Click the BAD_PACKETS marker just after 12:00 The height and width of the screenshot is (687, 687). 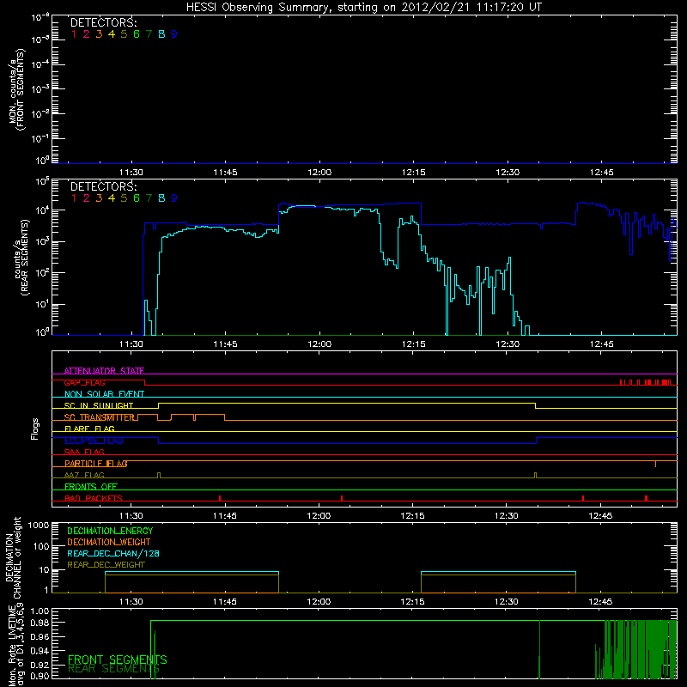(342, 498)
